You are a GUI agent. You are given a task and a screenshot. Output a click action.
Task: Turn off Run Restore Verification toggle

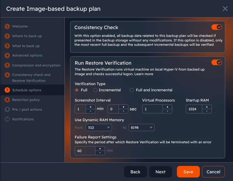pos(217,62)
